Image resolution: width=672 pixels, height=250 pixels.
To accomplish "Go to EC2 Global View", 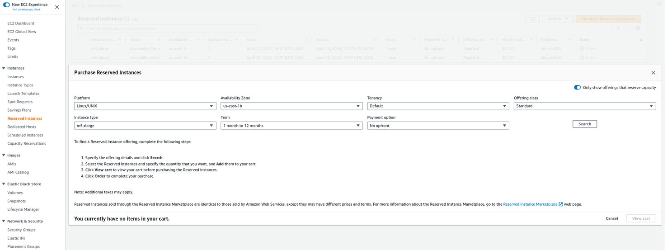I will tap(22, 32).
